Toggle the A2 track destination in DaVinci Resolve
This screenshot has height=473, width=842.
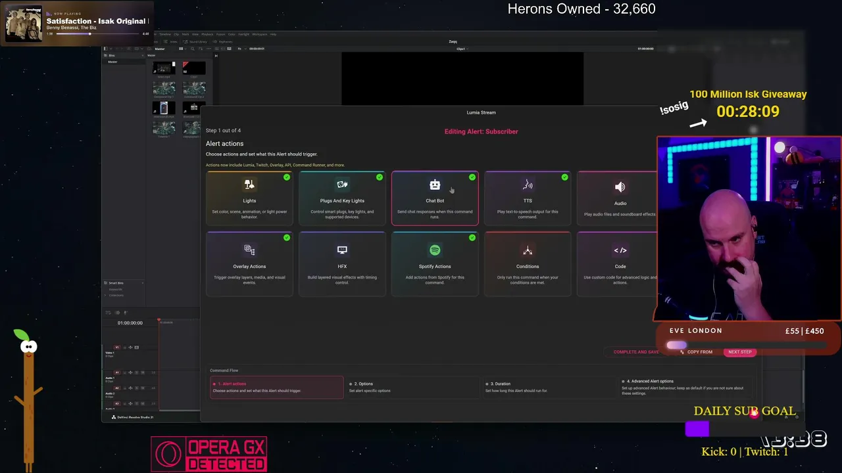[x=117, y=388]
